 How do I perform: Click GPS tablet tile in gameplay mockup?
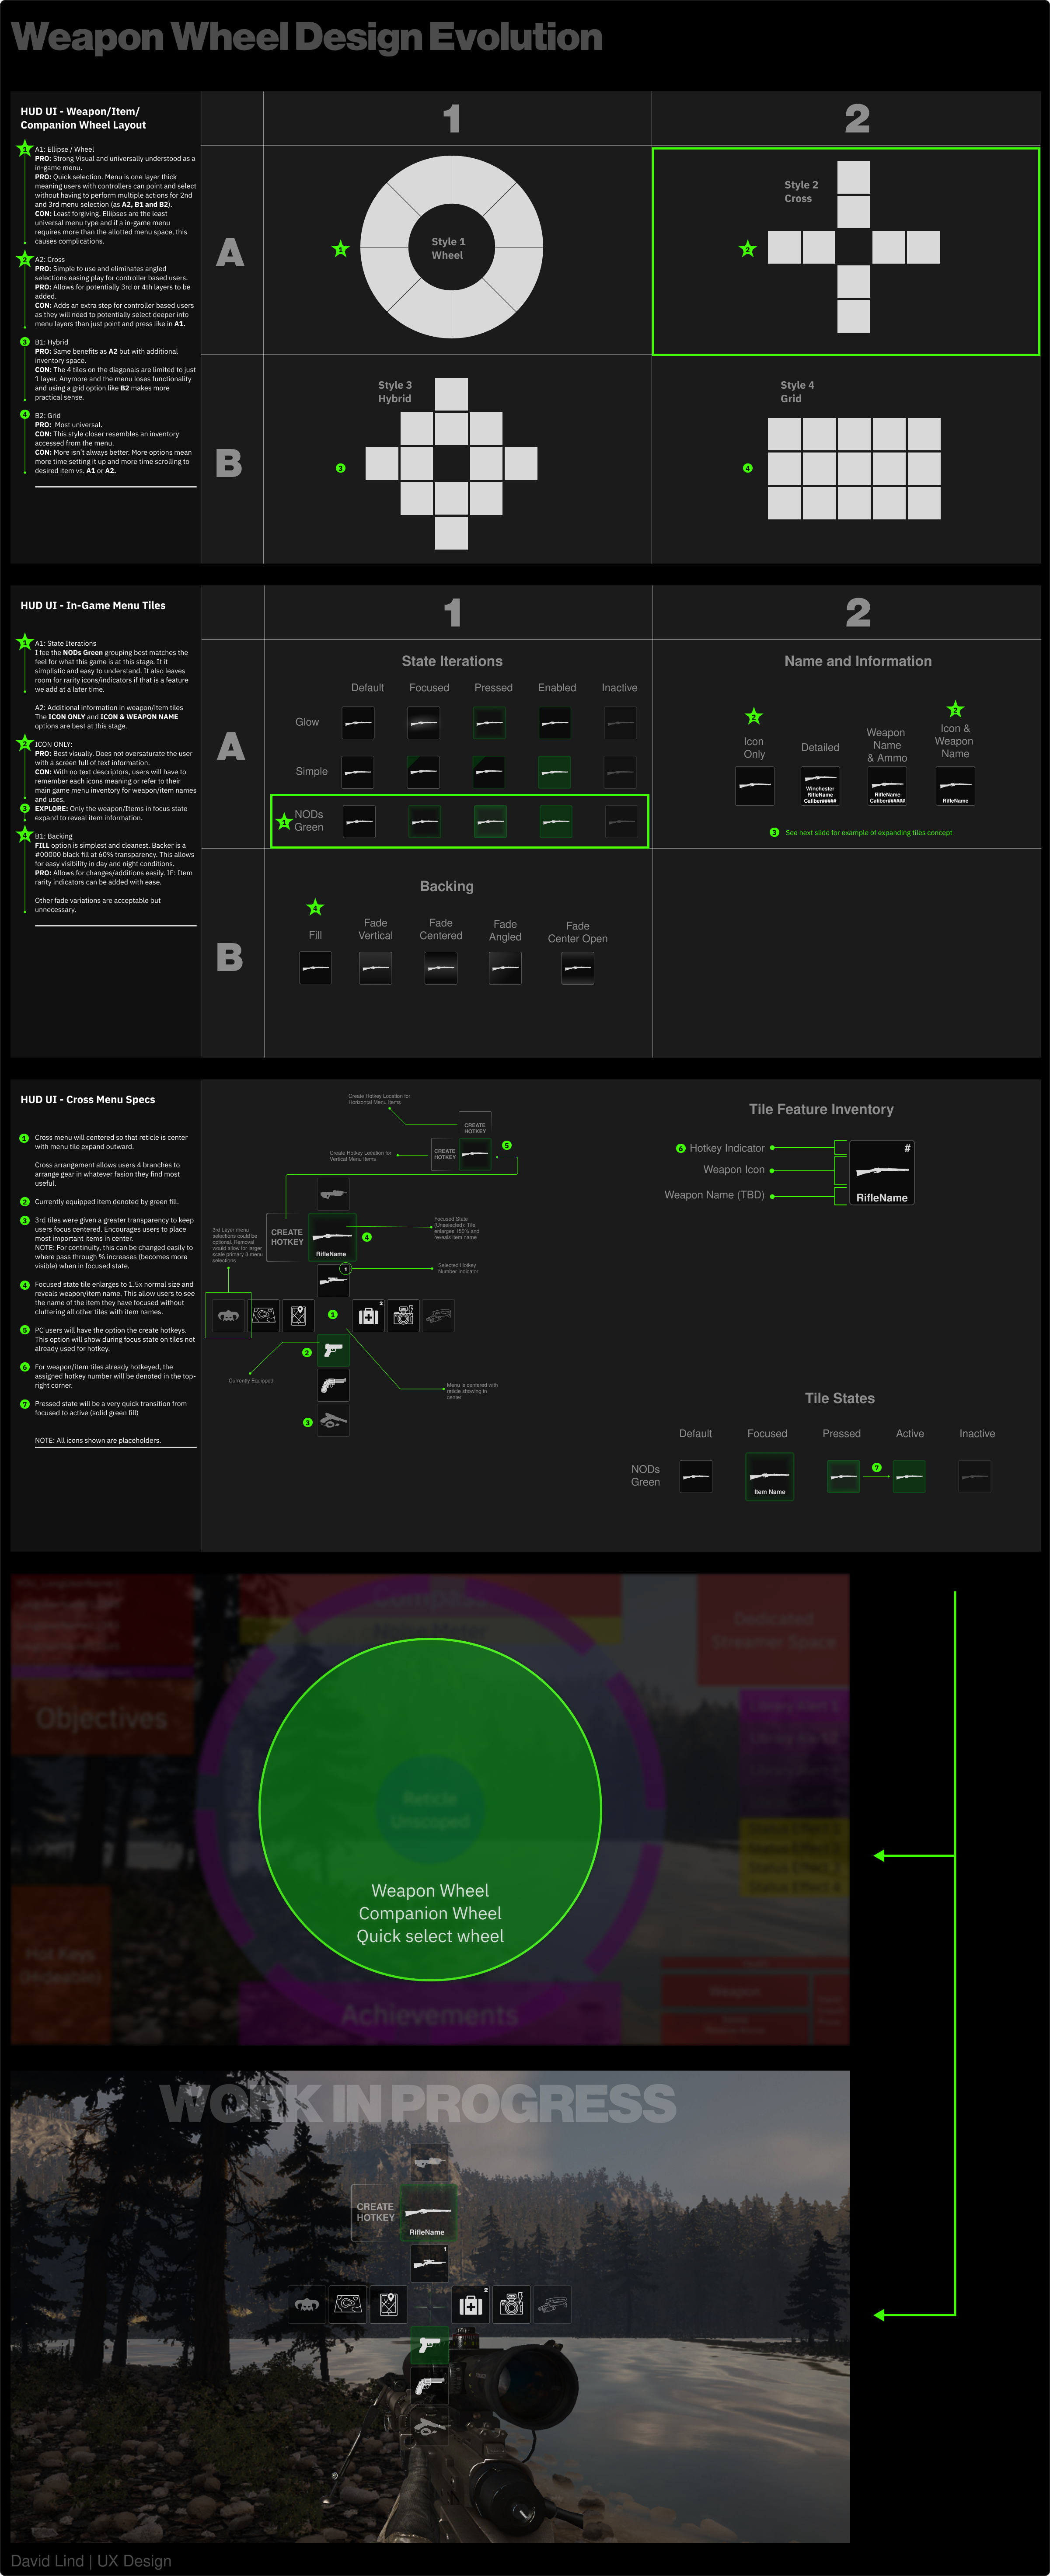click(x=389, y=2305)
